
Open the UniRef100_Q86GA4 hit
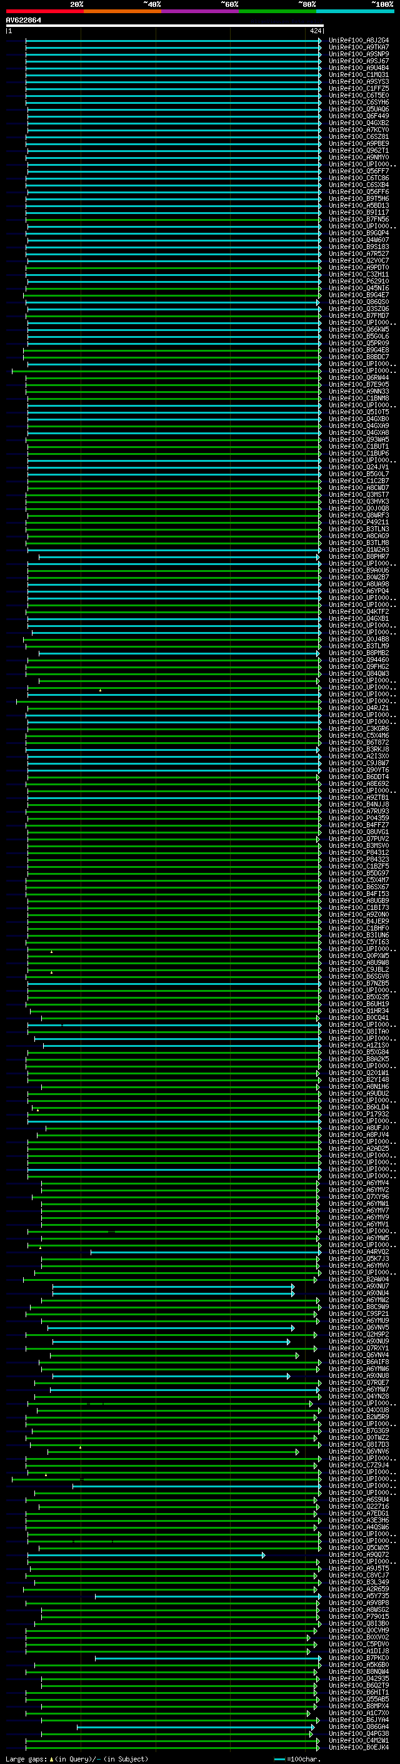click(x=358, y=1727)
